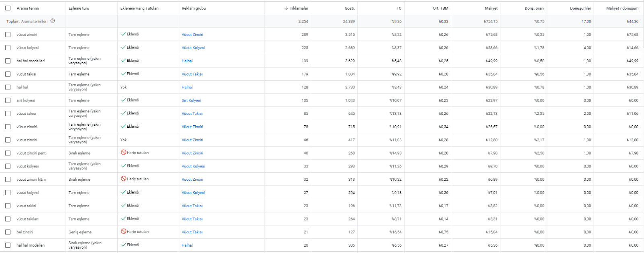Open the Sırt Kolyesi ad group link
Viewport: 644px width, 253px height.
(x=191, y=100)
